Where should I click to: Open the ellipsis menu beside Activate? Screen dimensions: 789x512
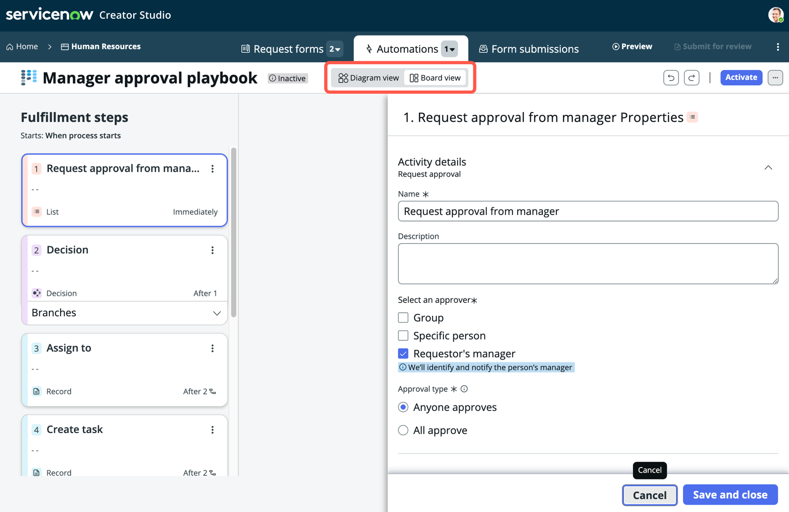pyautogui.click(x=775, y=78)
